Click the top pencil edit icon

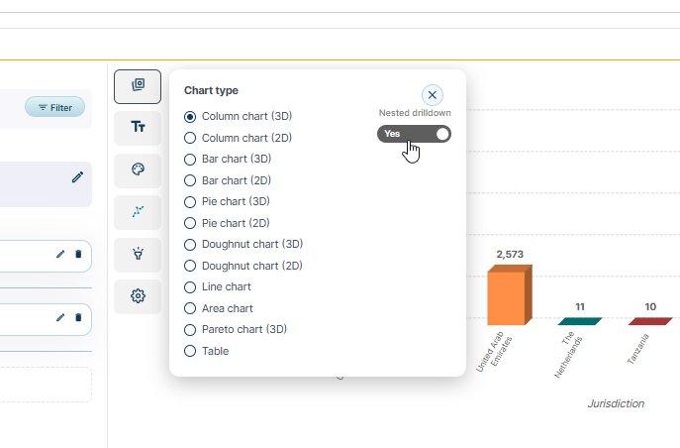click(77, 176)
